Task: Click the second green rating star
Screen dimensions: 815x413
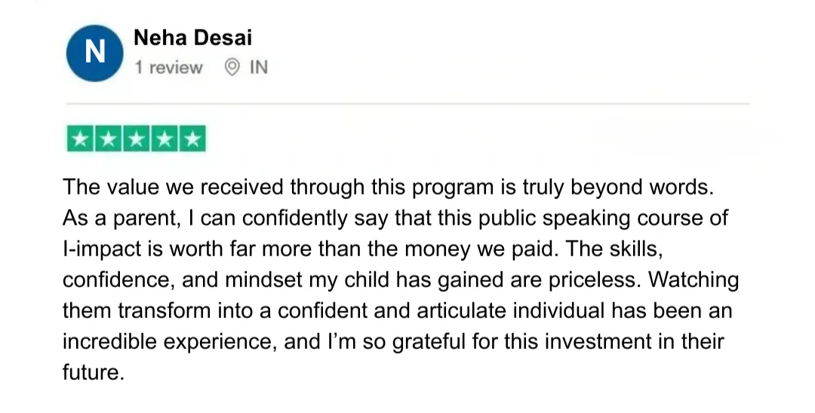Action: 109,139
